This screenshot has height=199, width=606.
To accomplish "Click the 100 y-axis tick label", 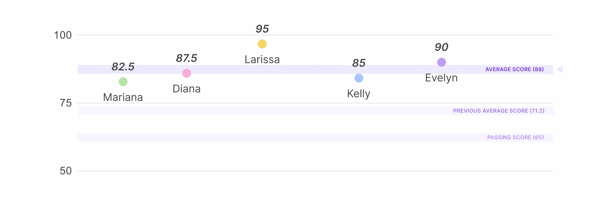I will point(63,35).
